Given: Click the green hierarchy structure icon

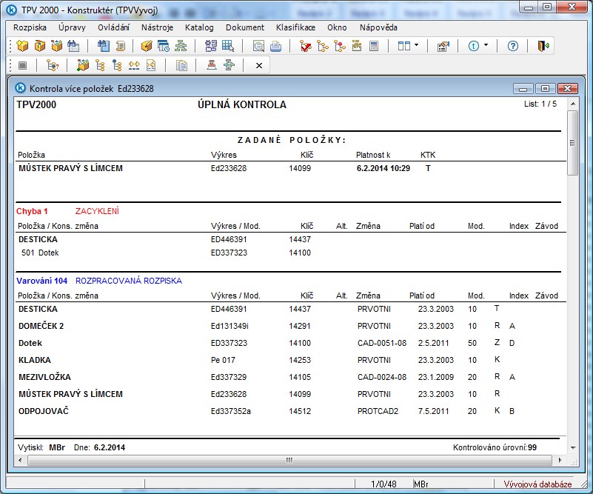Looking at the screenshot, I should [181, 46].
